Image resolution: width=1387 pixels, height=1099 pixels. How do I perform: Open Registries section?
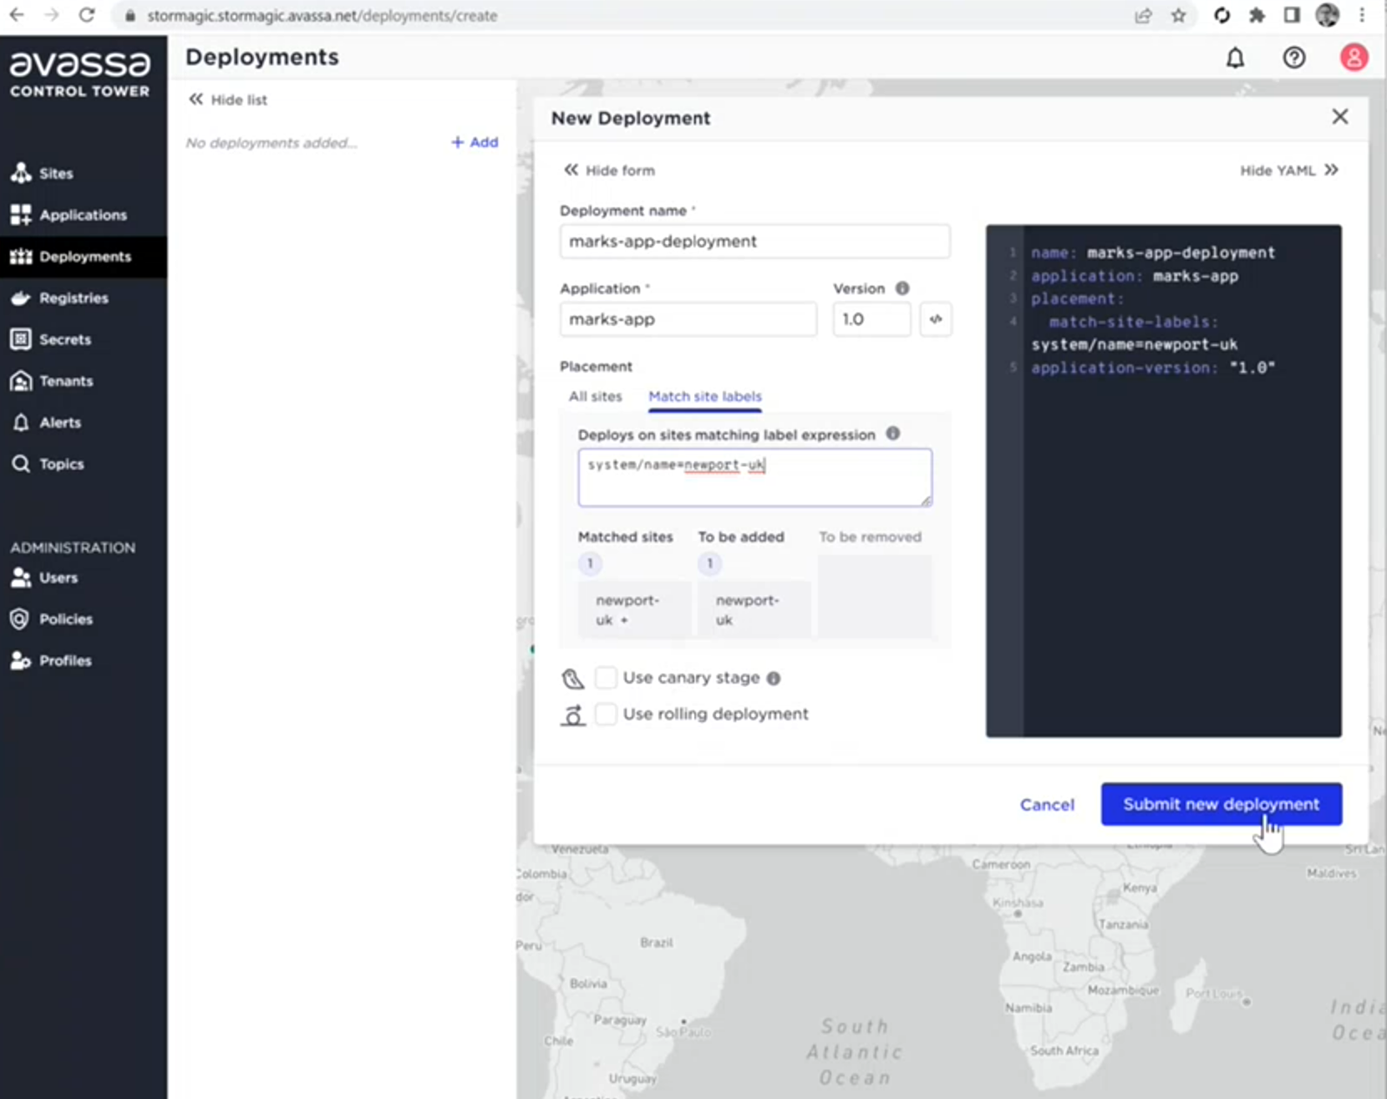coord(59,298)
